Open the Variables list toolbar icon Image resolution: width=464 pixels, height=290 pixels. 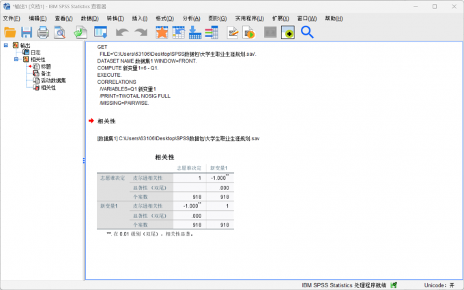click(x=212, y=32)
